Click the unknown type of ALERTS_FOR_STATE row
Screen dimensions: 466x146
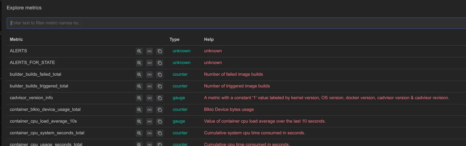pos(181,62)
